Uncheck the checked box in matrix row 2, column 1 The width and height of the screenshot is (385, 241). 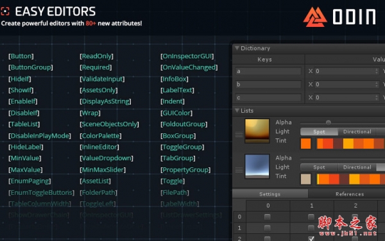pos(311,238)
